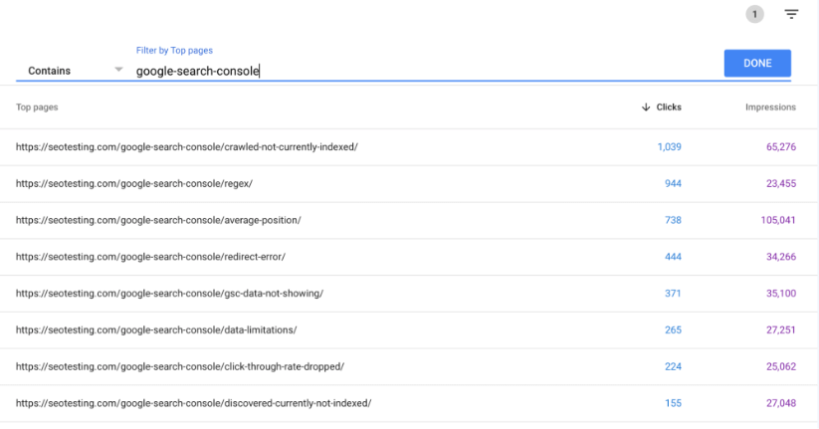
Task: Click the 265 clicks value
Action: [x=673, y=329]
